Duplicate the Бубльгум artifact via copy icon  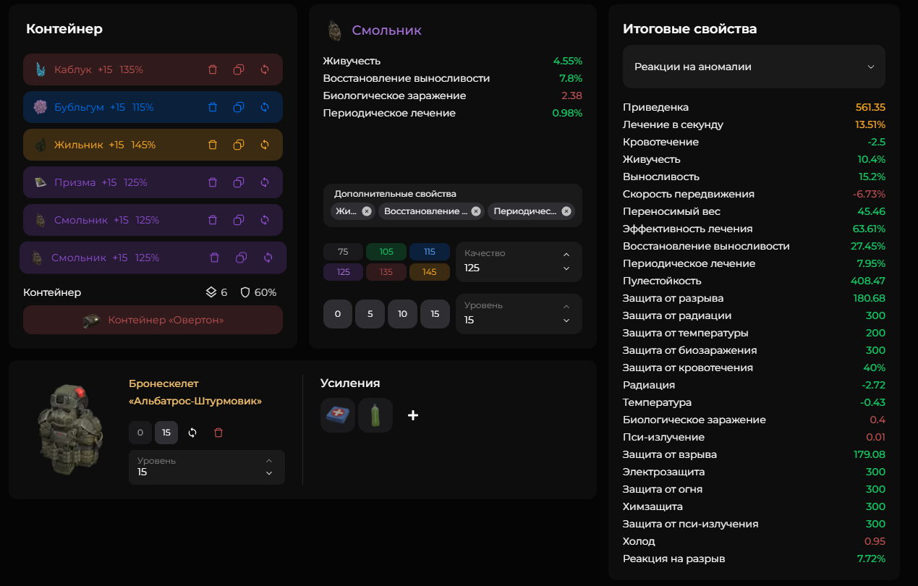coord(239,107)
